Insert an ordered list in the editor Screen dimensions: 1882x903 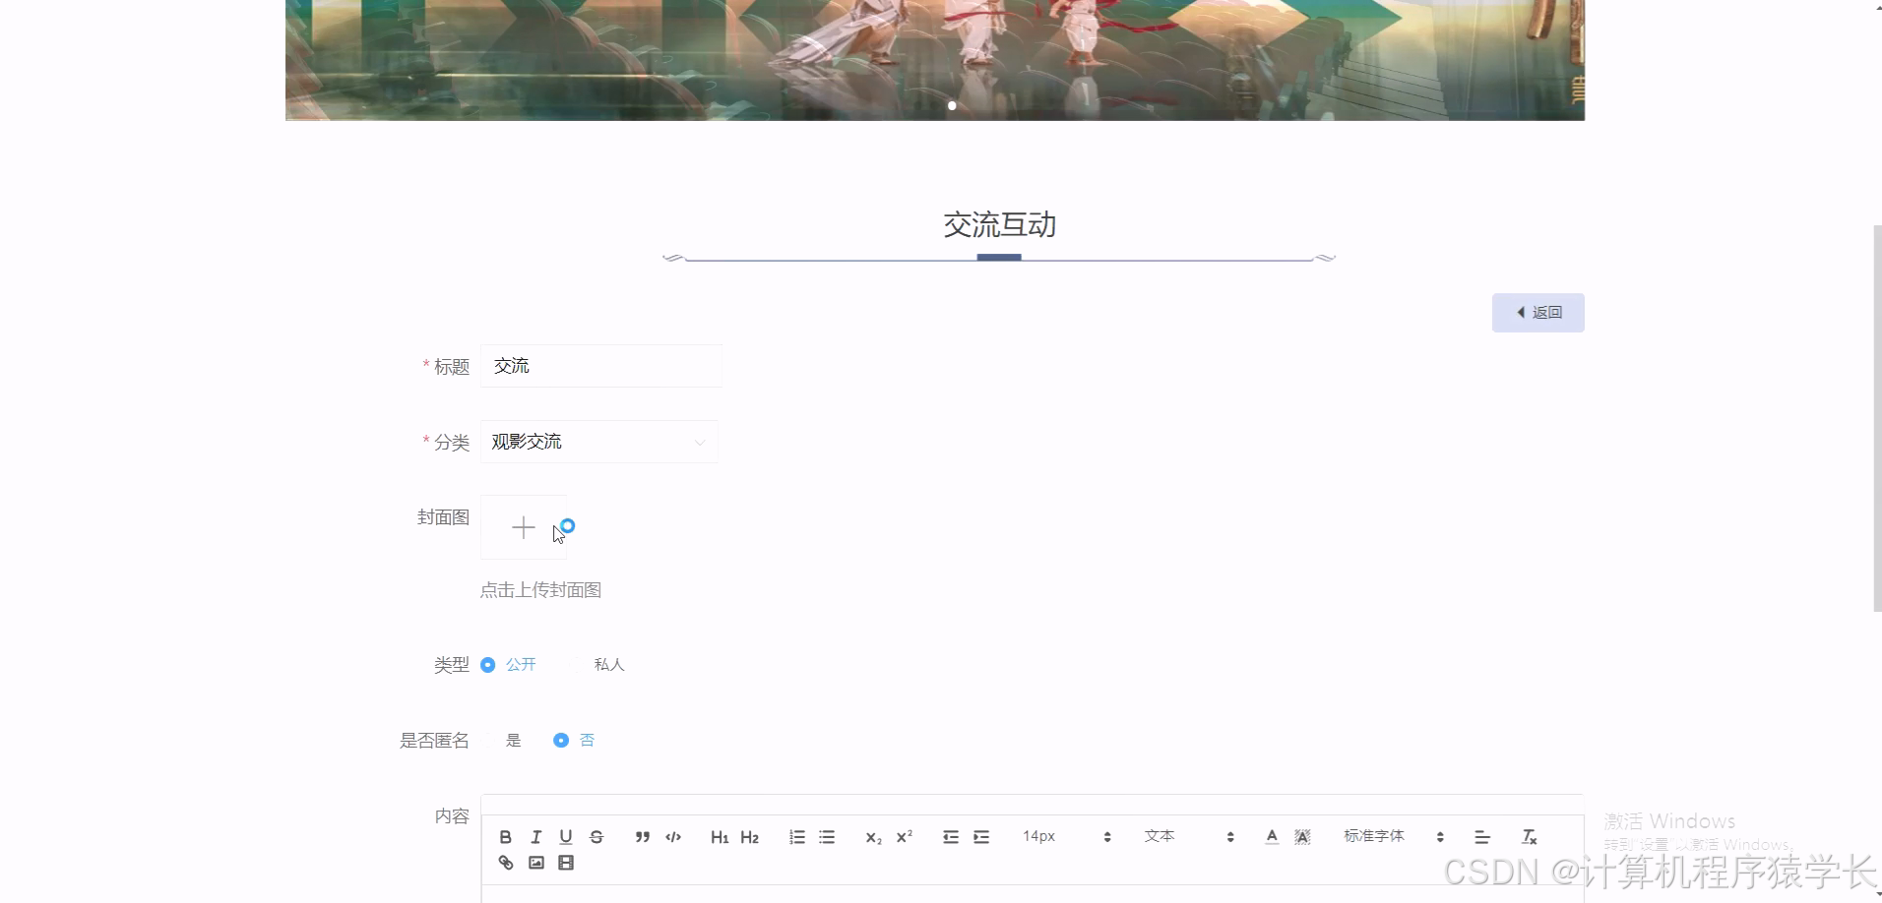click(796, 836)
